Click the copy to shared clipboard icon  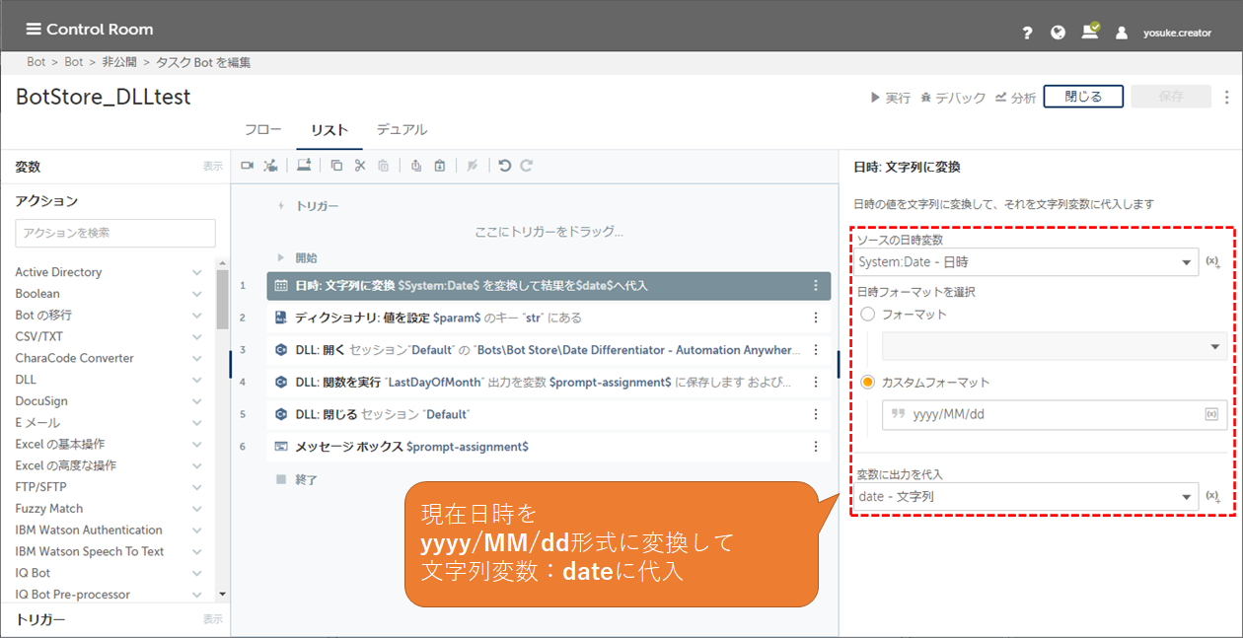point(416,166)
